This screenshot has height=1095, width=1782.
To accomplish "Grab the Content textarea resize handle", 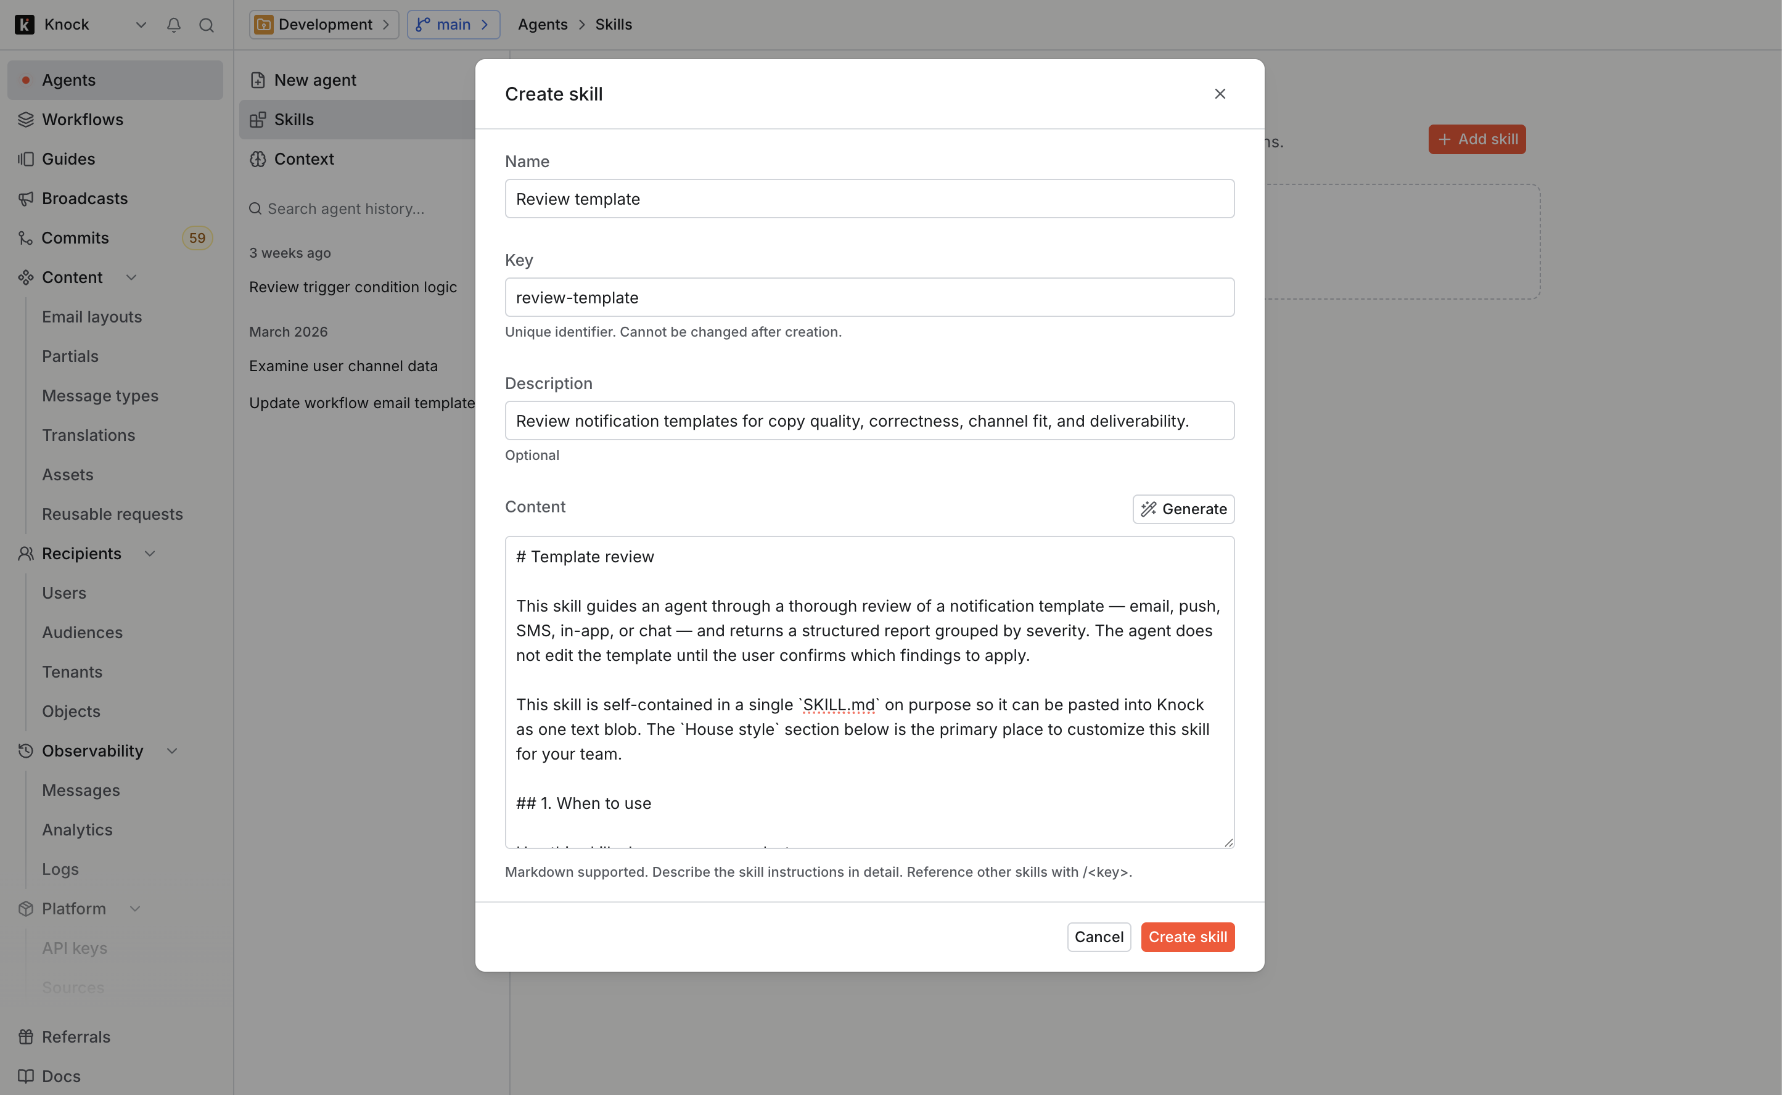I will [1228, 842].
